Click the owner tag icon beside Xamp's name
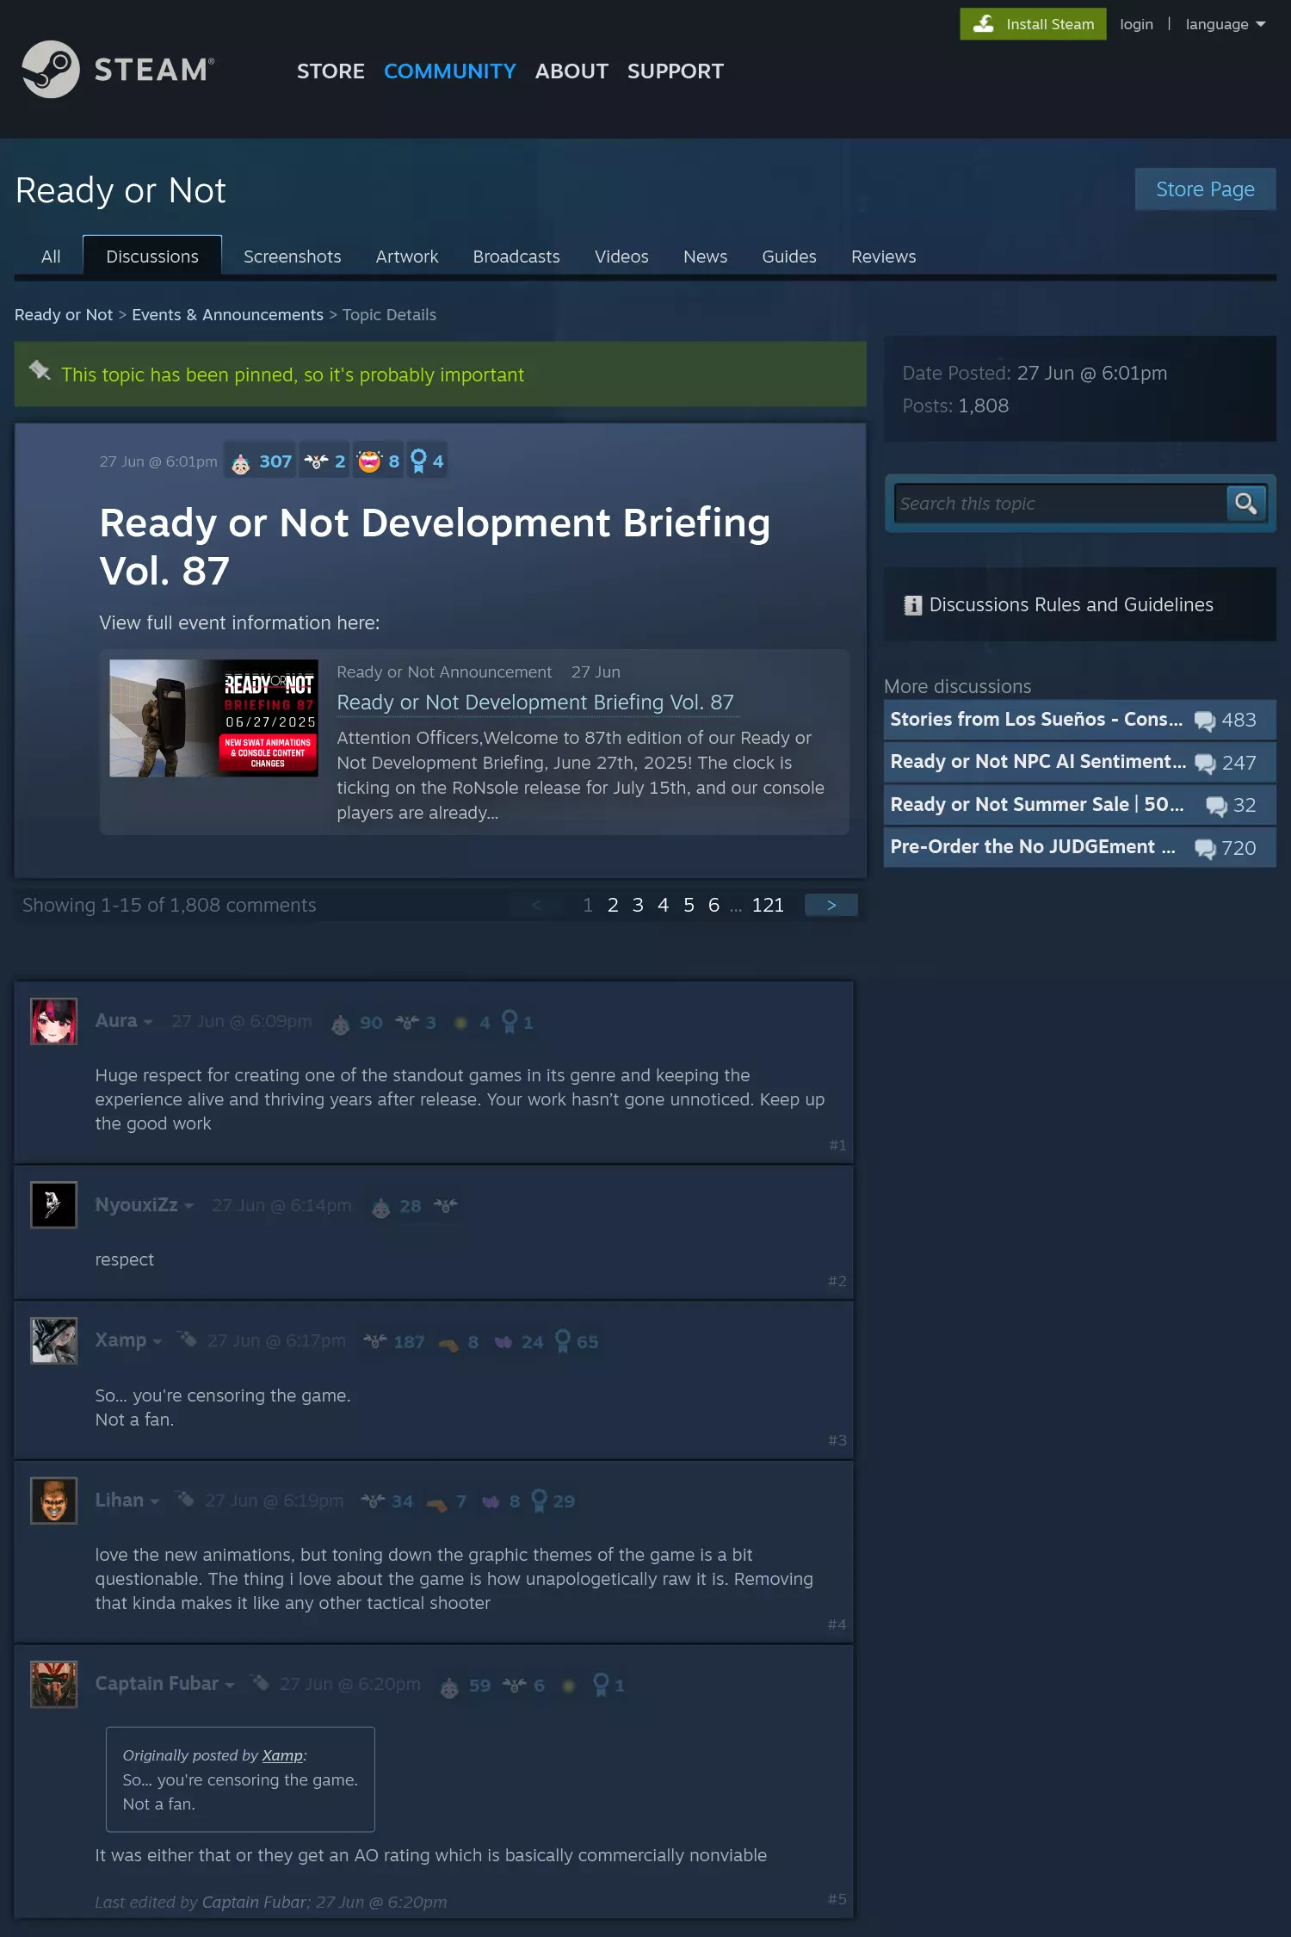Viewport: 1291px width, 1937px height. pos(187,1339)
